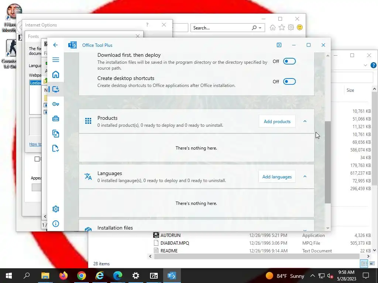Viewport: 378px width, 283px height.
Task: Select Leelaw font entry in Fonts dialog
Action: click(36, 83)
